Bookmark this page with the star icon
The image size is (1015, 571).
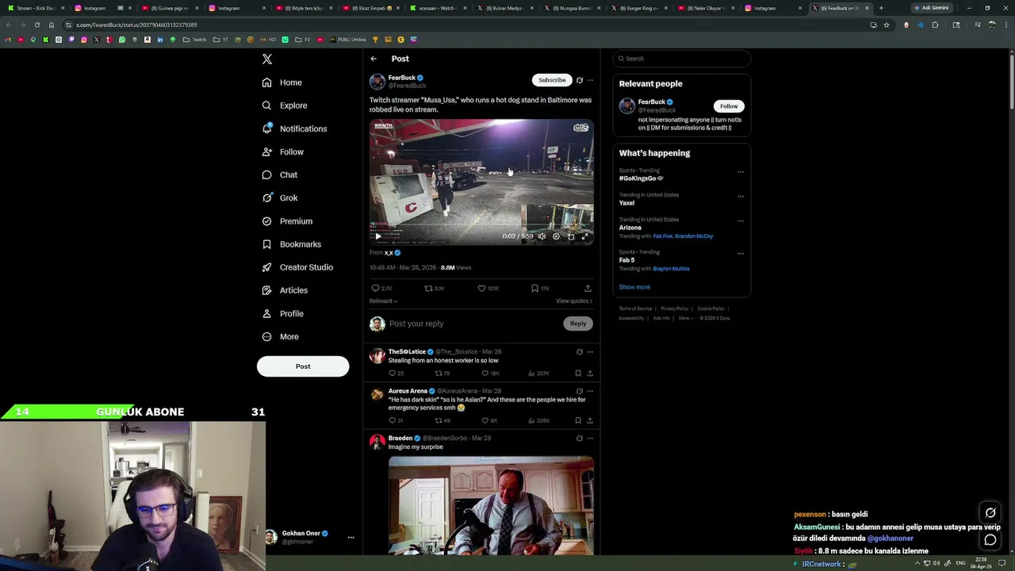click(x=887, y=25)
